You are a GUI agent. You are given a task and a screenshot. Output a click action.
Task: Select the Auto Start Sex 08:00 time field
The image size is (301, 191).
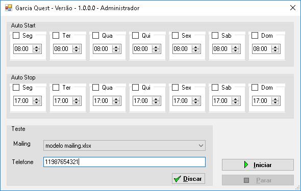click(x=182, y=49)
